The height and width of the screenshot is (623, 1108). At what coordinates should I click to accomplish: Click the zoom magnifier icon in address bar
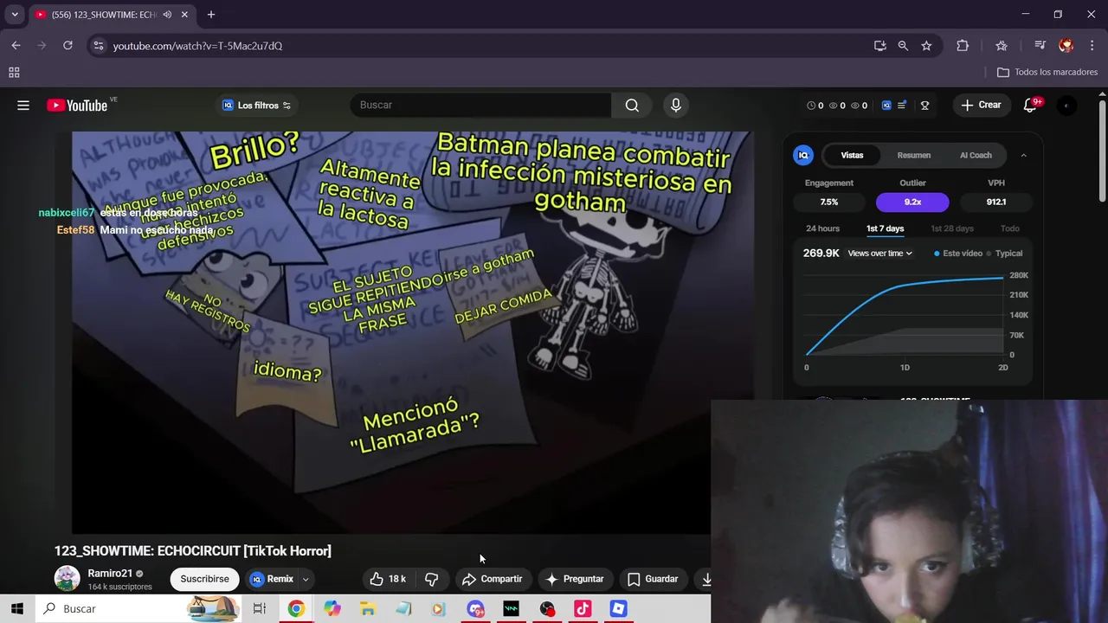coord(903,46)
